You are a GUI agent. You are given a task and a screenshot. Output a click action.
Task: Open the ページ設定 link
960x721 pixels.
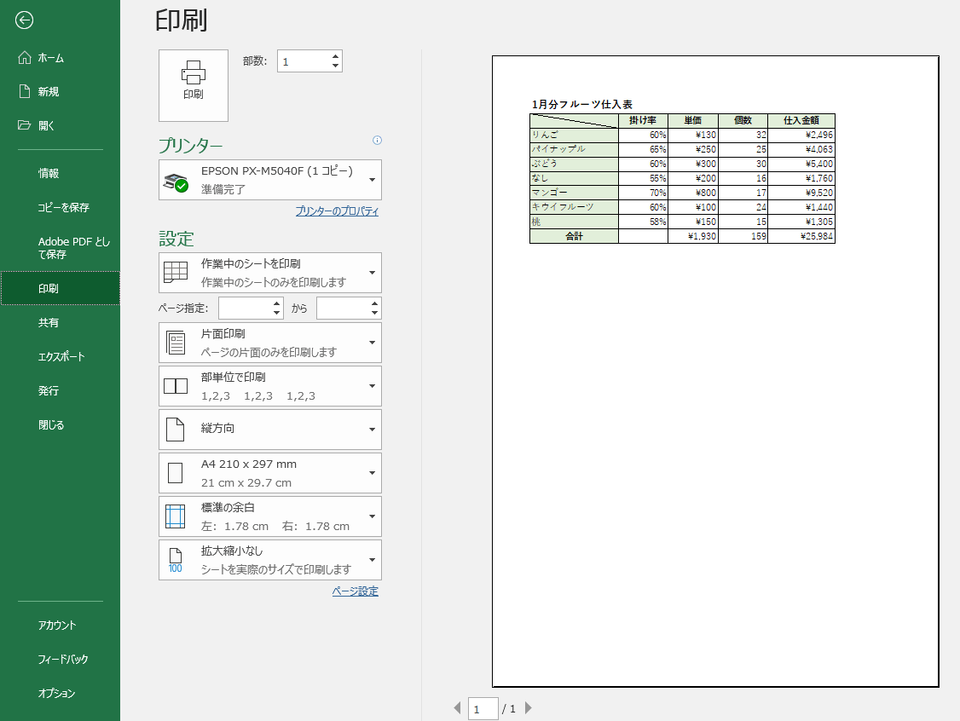pos(356,591)
